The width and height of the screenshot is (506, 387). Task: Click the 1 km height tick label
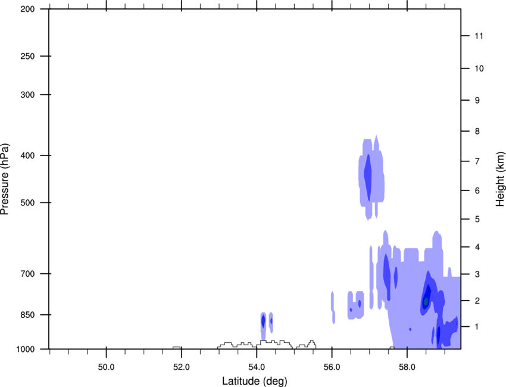click(x=477, y=327)
